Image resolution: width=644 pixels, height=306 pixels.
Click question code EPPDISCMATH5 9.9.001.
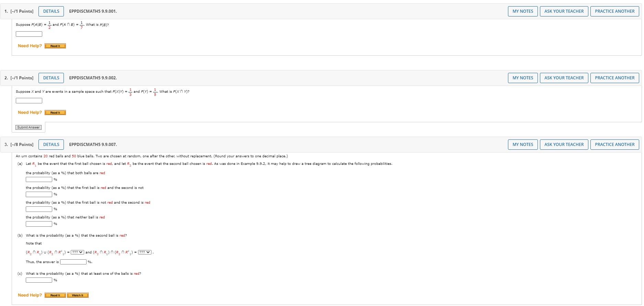click(x=93, y=11)
